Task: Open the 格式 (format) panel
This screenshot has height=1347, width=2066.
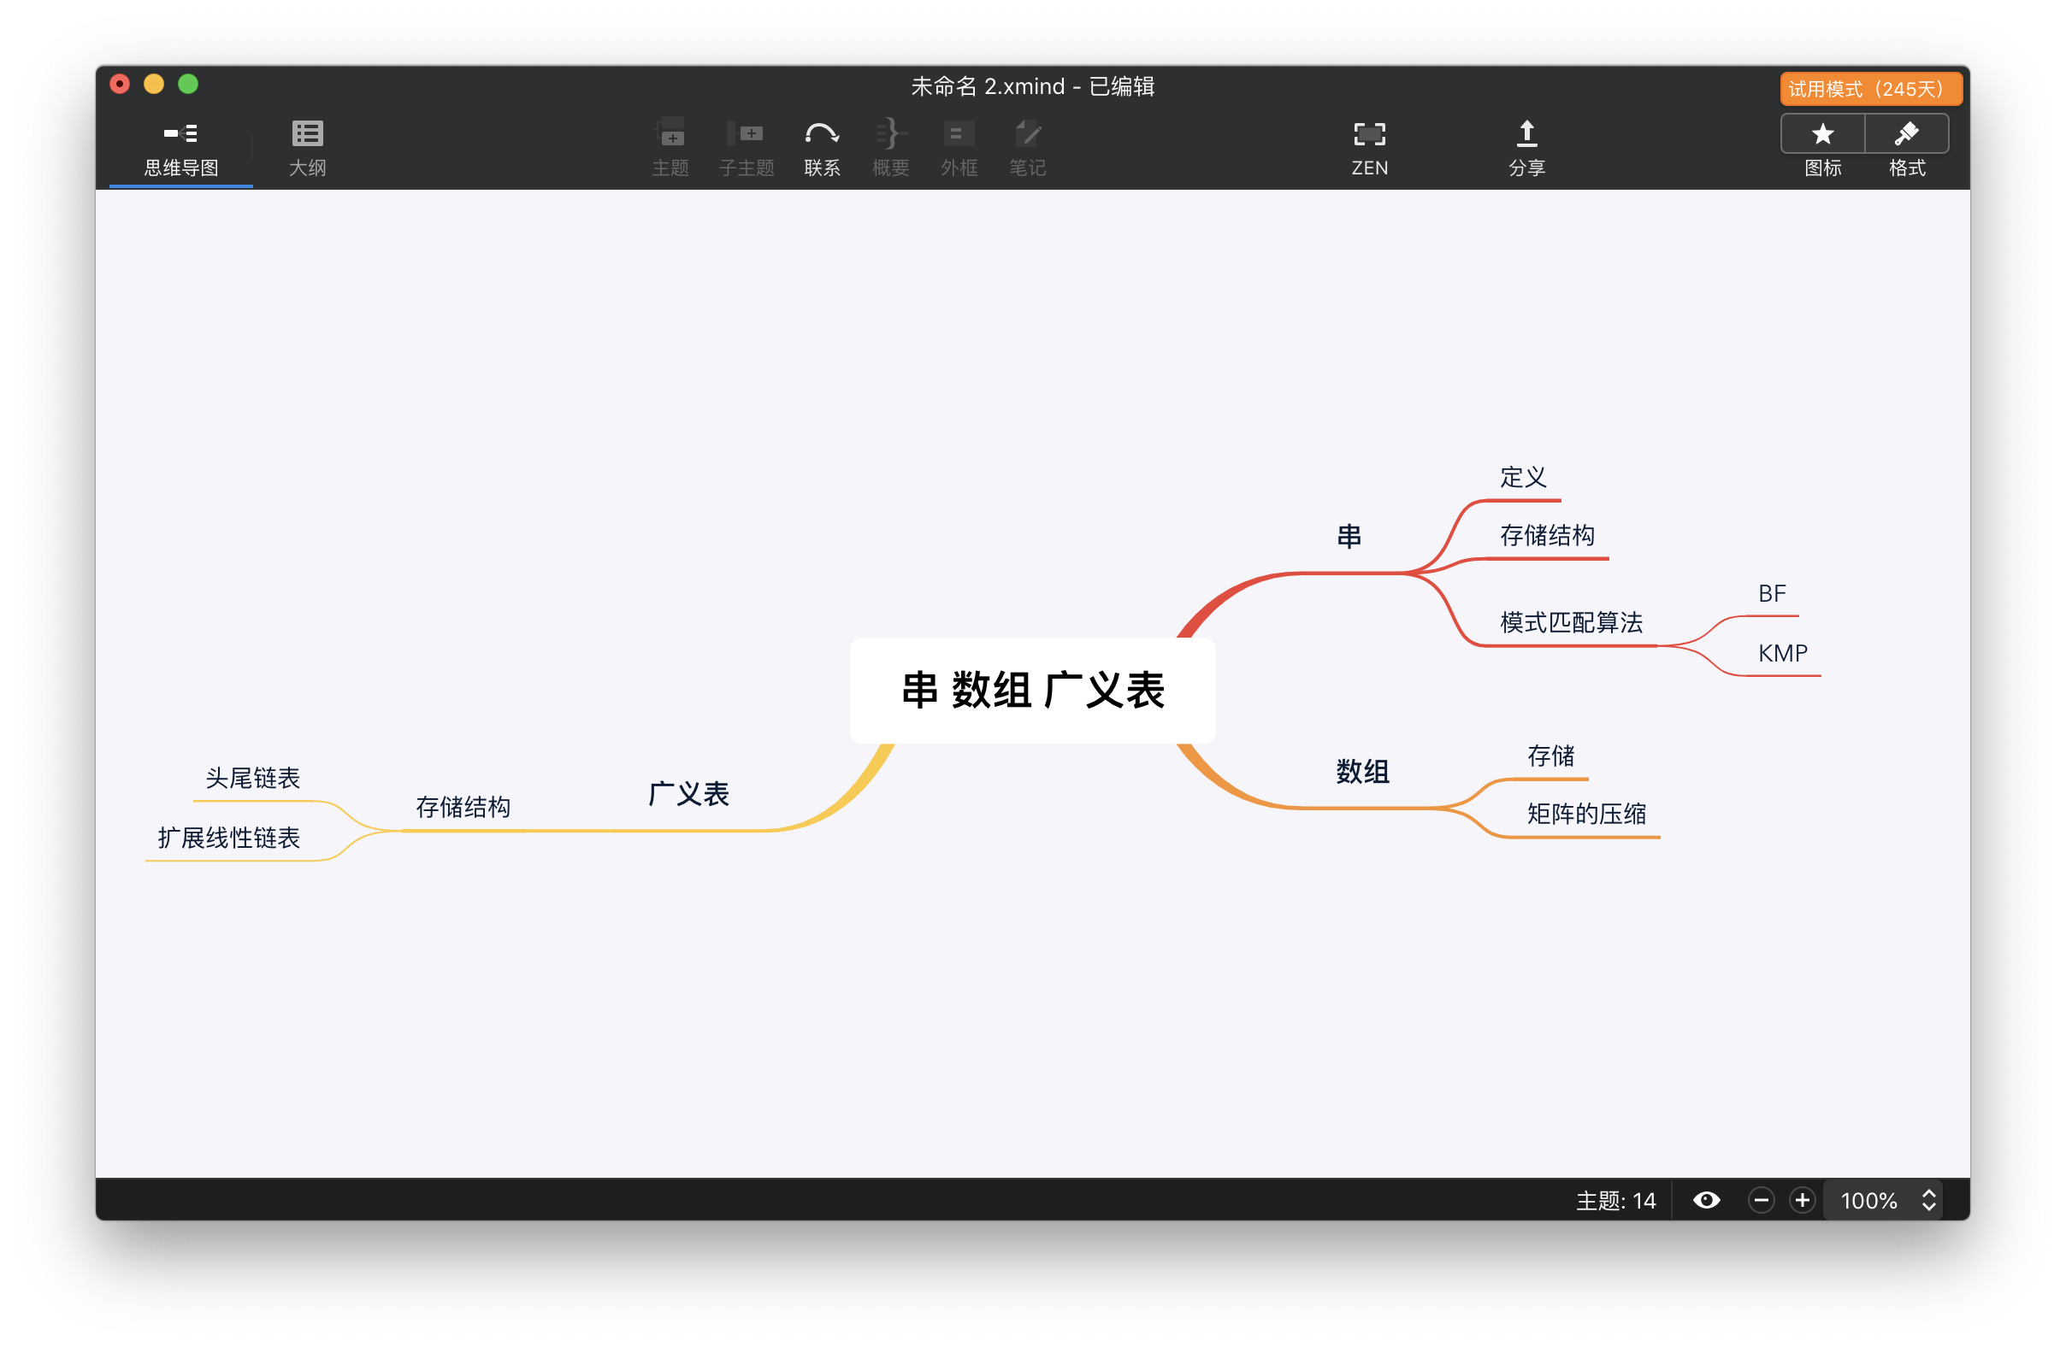Action: [x=1908, y=145]
